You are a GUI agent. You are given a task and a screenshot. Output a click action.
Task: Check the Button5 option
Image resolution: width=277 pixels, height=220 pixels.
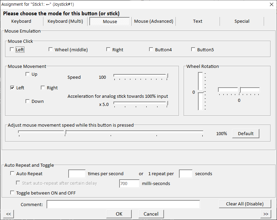tap(193, 50)
